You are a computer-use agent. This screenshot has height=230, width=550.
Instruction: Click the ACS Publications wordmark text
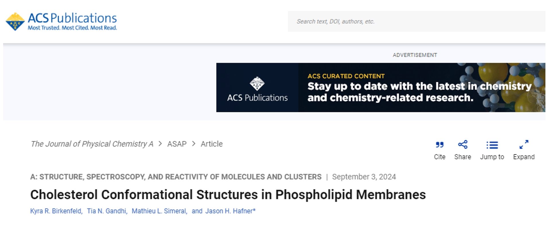[x=72, y=18]
